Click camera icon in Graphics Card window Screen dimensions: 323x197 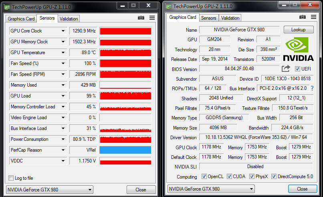[x=303, y=17]
